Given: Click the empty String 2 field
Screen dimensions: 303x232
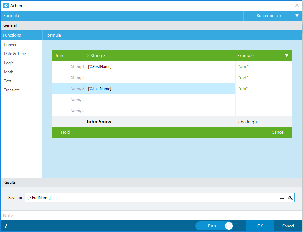Looking at the screenshot, I should [143, 78].
